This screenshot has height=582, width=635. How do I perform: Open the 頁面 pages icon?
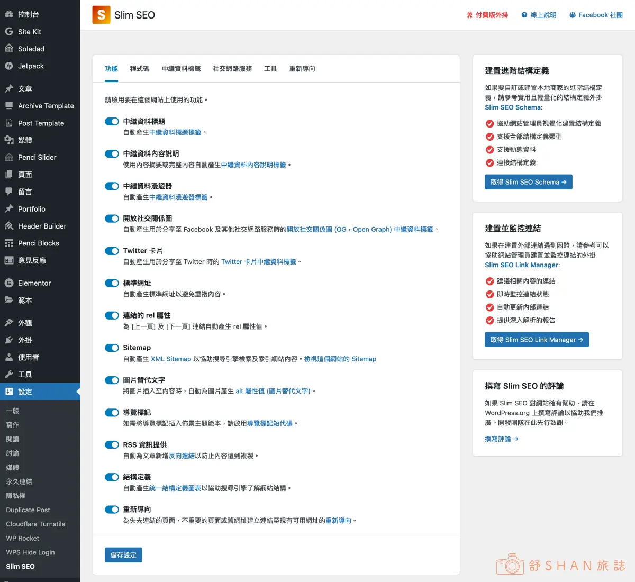pyautogui.click(x=9, y=175)
